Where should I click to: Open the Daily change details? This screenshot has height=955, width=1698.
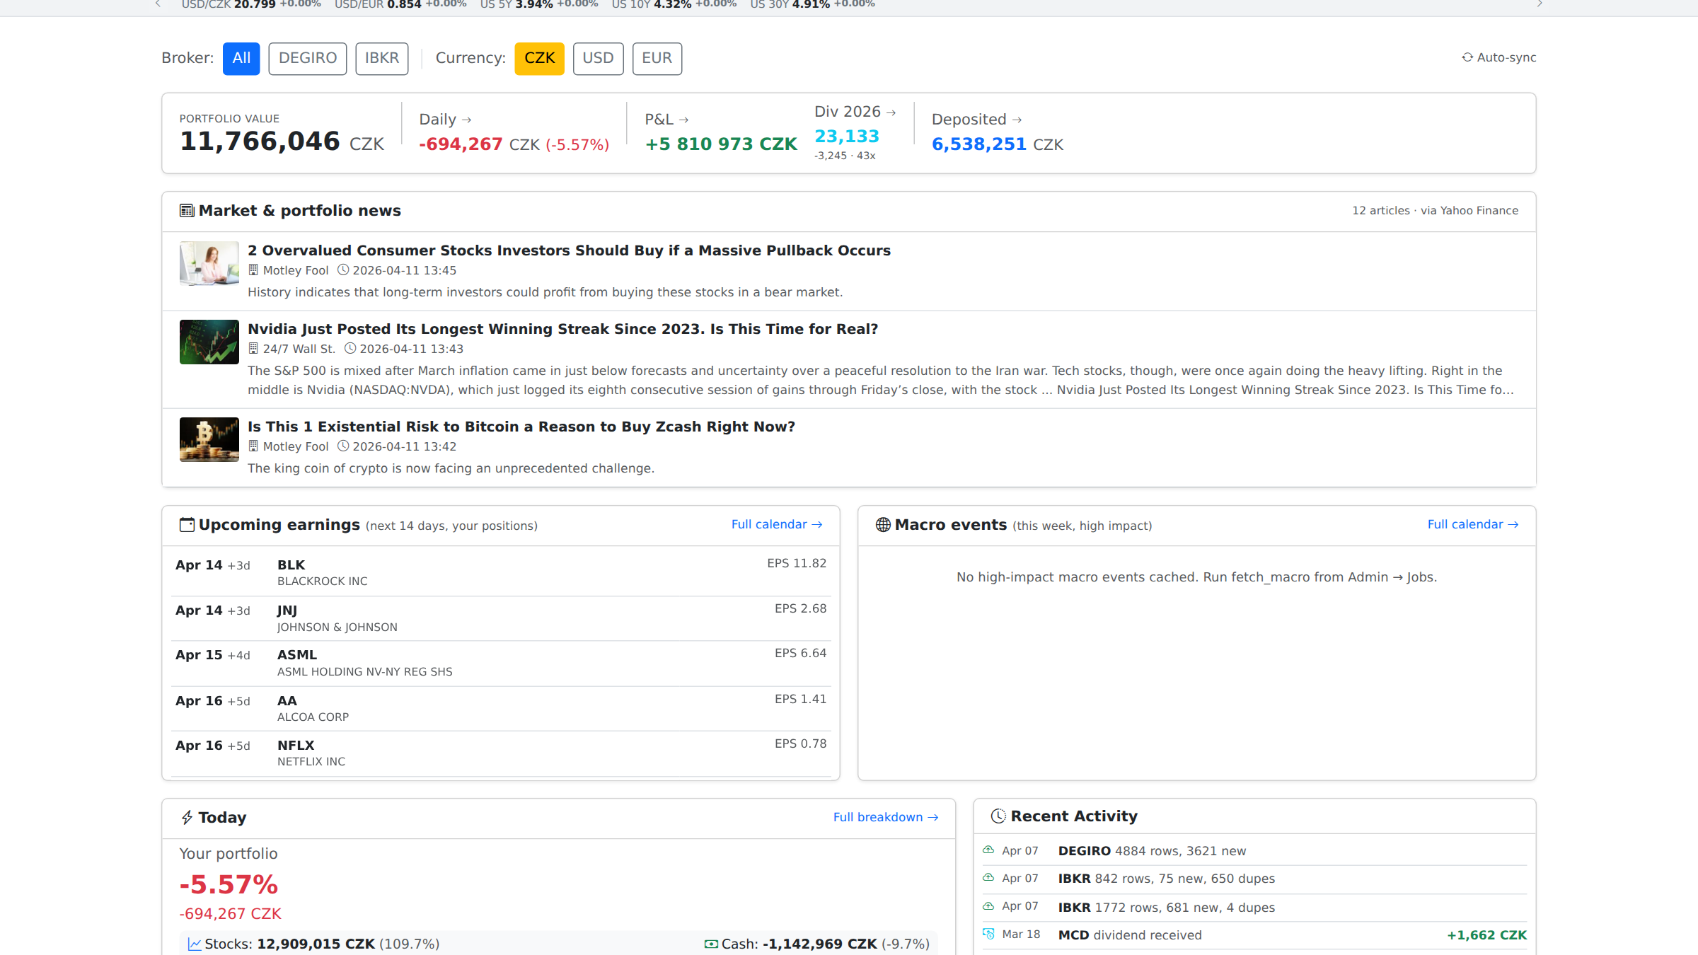point(445,120)
